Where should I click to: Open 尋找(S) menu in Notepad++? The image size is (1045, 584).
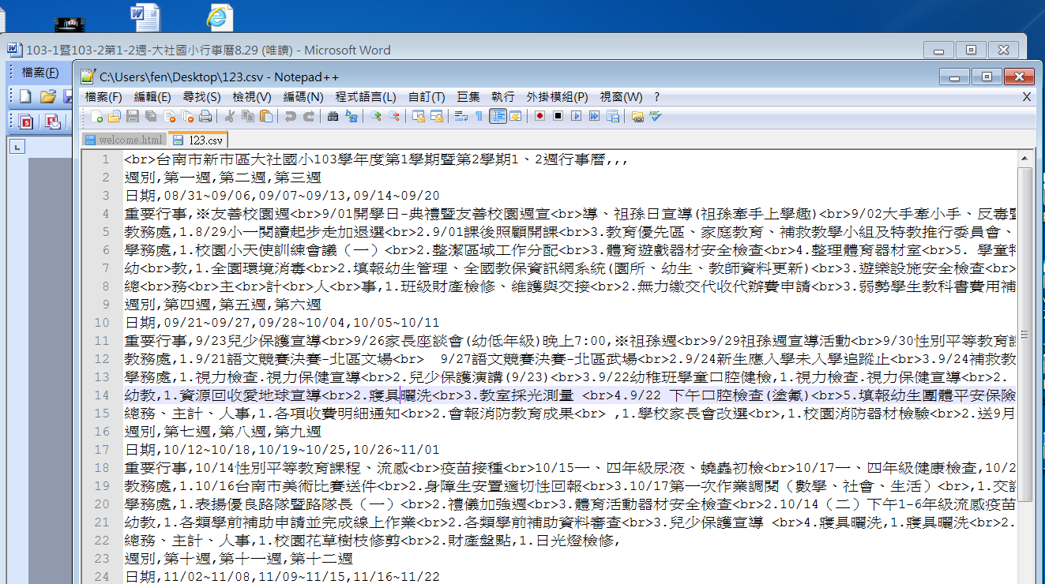(201, 97)
